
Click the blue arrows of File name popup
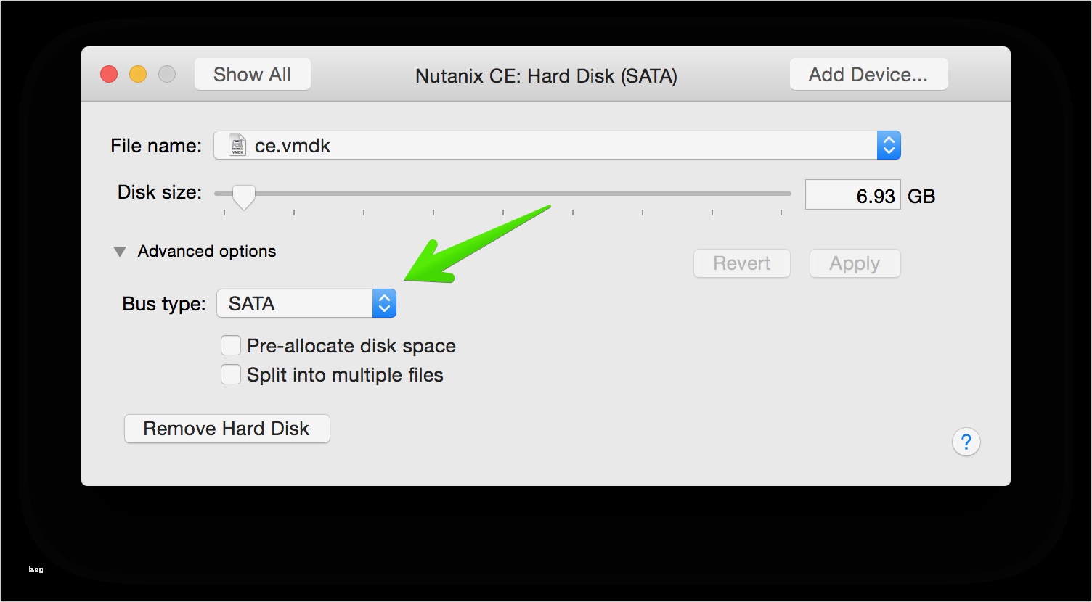[889, 145]
